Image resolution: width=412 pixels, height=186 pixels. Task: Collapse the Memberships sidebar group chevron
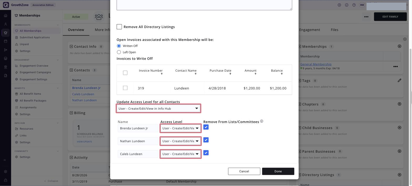[x=58, y=25]
